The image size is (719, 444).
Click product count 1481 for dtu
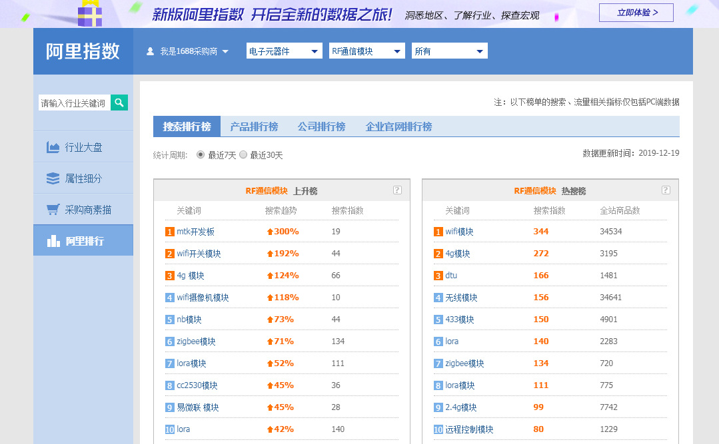[x=608, y=276]
